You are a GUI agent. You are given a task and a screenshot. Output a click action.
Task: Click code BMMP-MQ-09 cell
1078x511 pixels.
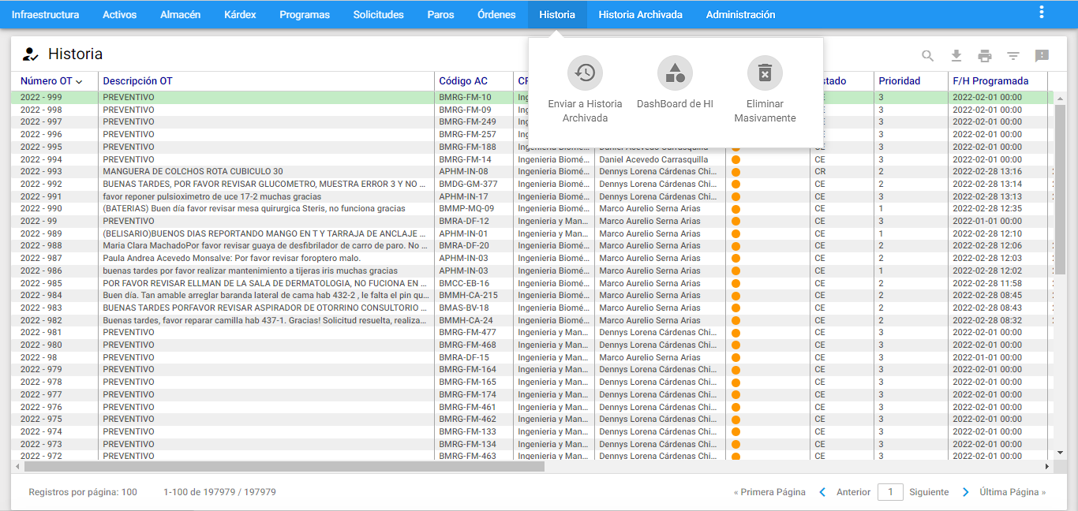466,209
